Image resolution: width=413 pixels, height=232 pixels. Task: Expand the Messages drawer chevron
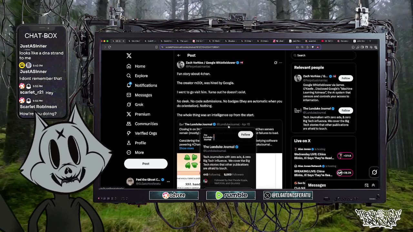coord(373,185)
